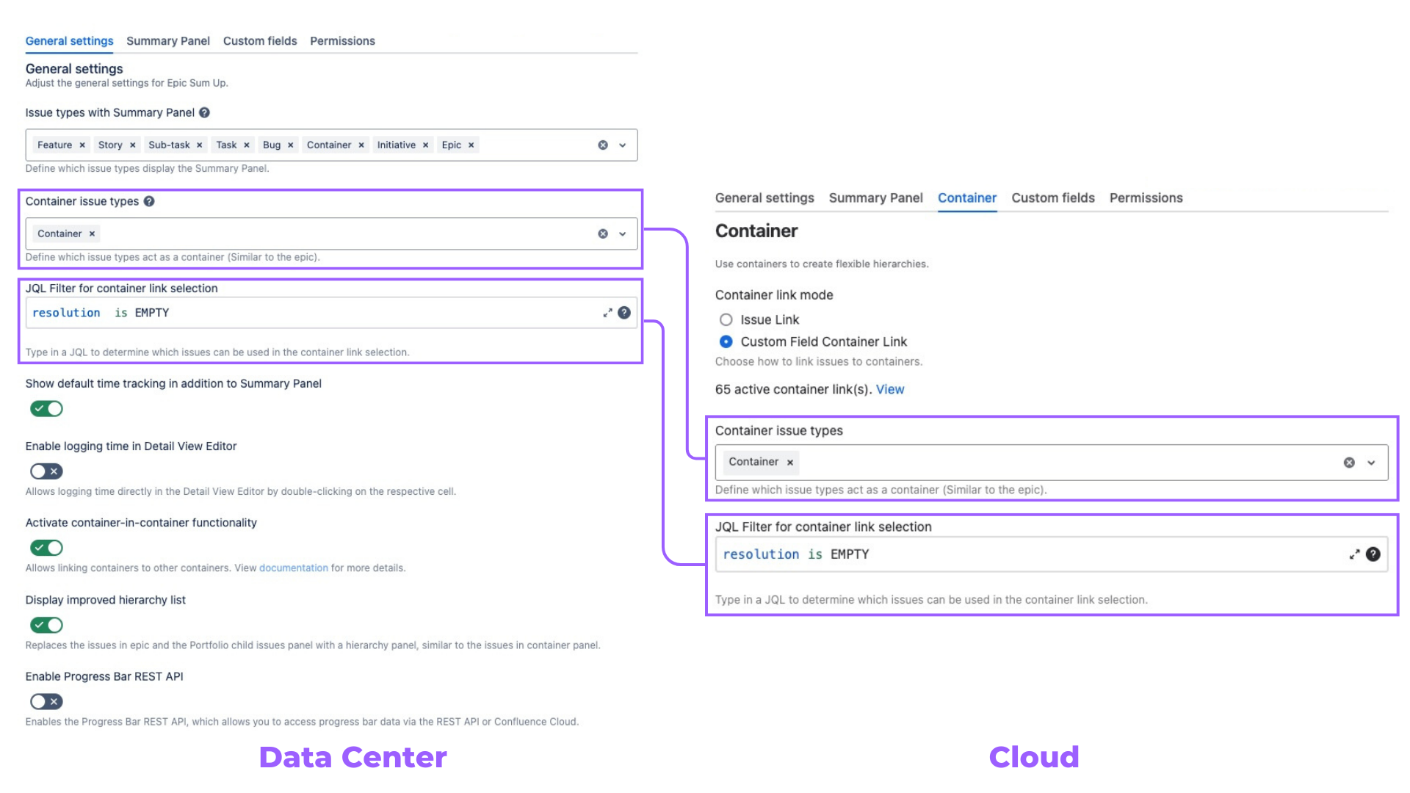The image size is (1410, 793).
Task: Click View link for active container links
Action: tap(889, 390)
